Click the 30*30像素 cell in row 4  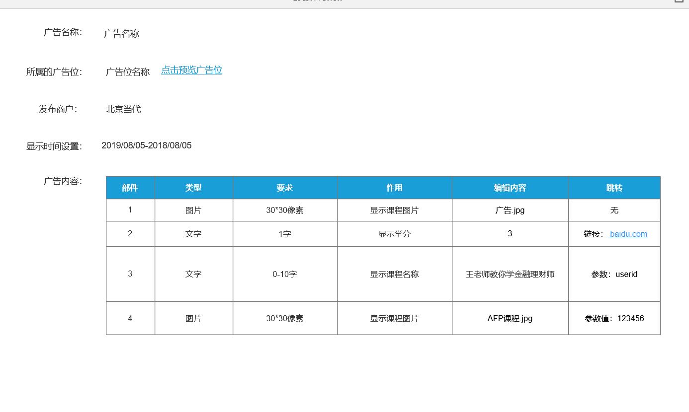(285, 319)
